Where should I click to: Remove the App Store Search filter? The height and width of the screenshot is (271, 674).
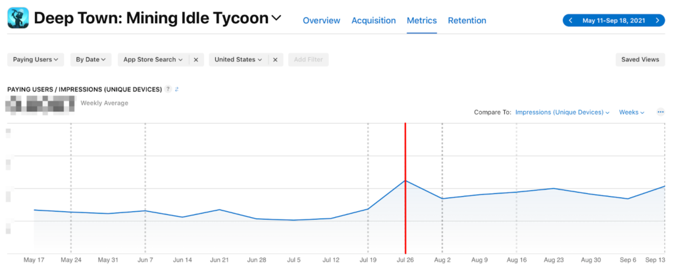point(195,60)
